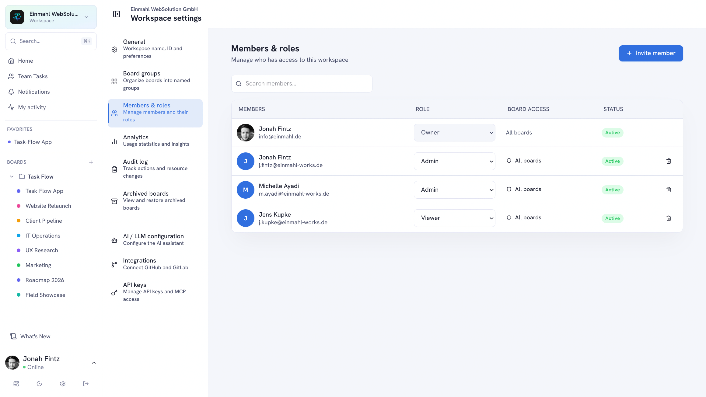Open the Integrations settings section
The height and width of the screenshot is (397, 706).
pyautogui.click(x=155, y=264)
